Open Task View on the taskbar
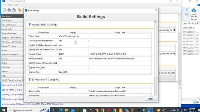Viewport: 200px width, 112px height. (54, 110)
